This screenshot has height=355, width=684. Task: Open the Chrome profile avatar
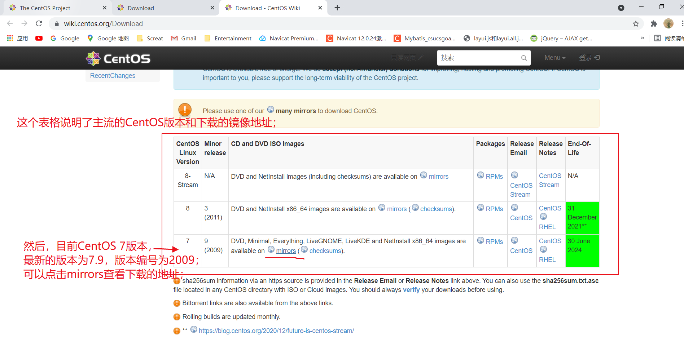tap(668, 23)
